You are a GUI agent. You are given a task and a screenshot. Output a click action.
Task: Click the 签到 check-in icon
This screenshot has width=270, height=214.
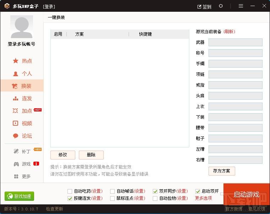click(199, 7)
